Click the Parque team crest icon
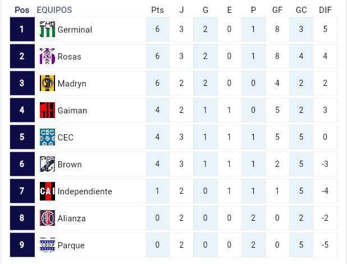This screenshot has width=347, height=264. tap(47, 245)
